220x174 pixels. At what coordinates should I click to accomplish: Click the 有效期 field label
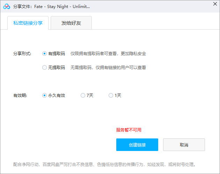pyautogui.click(x=20, y=95)
